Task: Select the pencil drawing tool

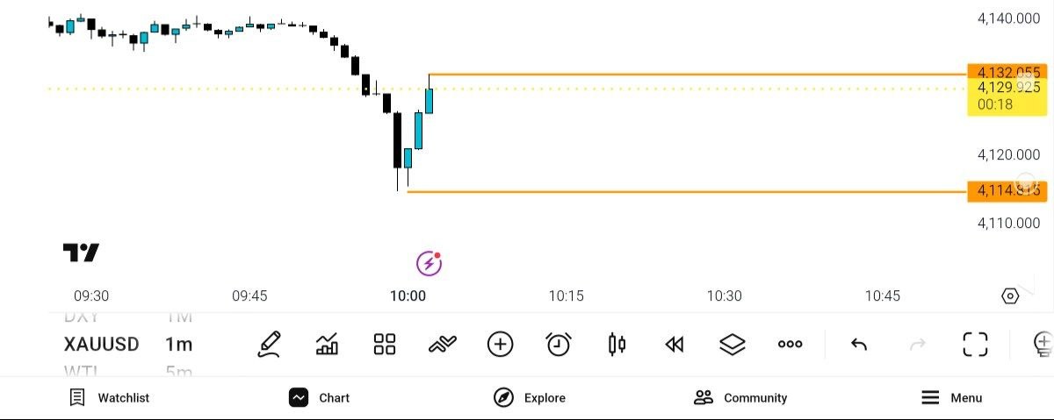Action: 269,345
